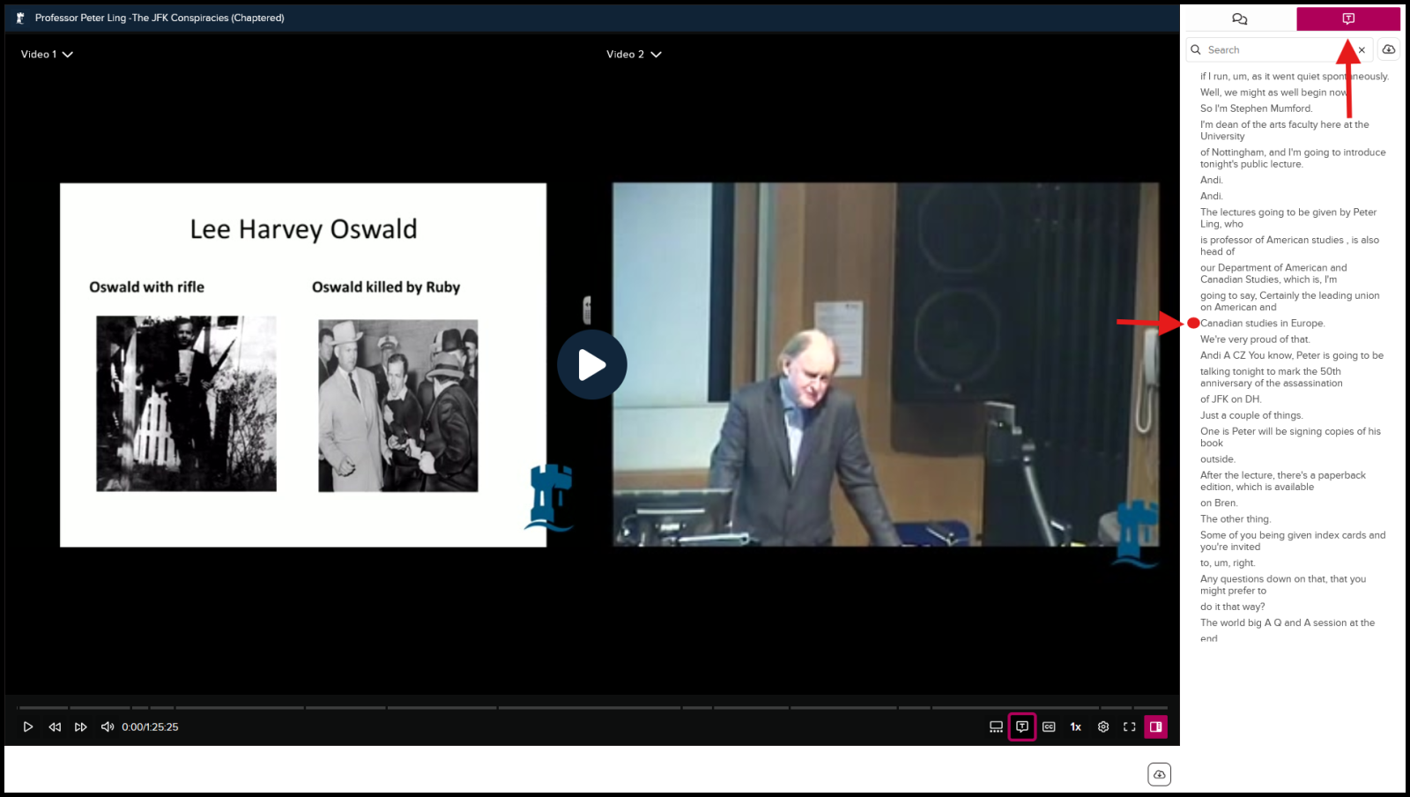This screenshot has width=1410, height=797.
Task: Download transcript using cloud icon beside search
Action: (1389, 49)
